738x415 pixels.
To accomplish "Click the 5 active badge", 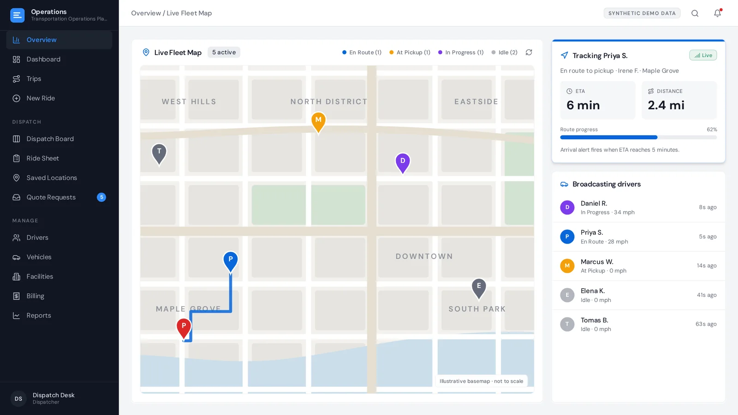I will pos(224,53).
